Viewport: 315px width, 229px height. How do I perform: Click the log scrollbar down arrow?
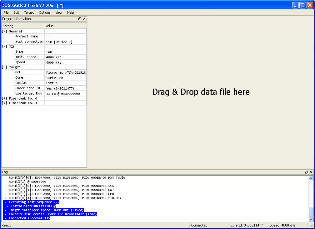point(311,219)
